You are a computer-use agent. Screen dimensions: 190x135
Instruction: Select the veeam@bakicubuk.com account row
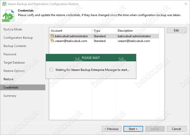(x=104, y=41)
